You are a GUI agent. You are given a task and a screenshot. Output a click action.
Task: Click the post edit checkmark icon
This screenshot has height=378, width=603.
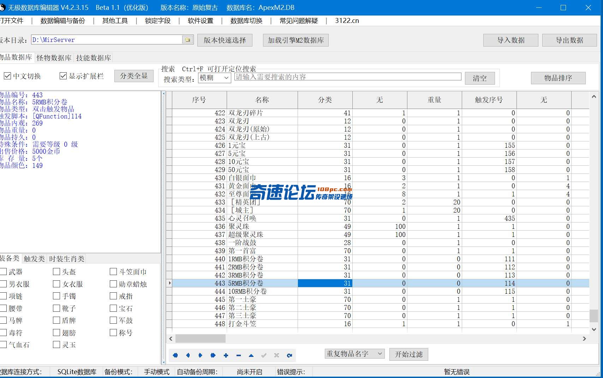(264, 355)
